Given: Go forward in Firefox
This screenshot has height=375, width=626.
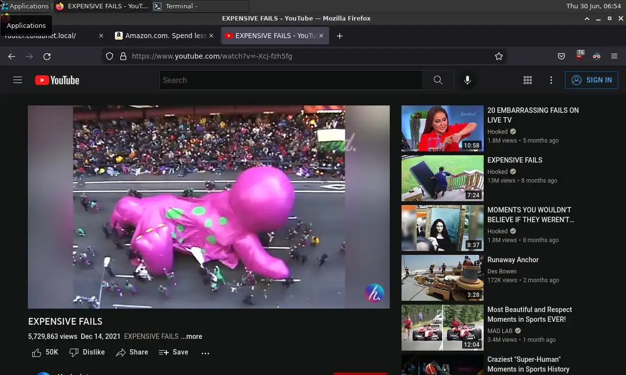Looking at the screenshot, I should (x=29, y=56).
